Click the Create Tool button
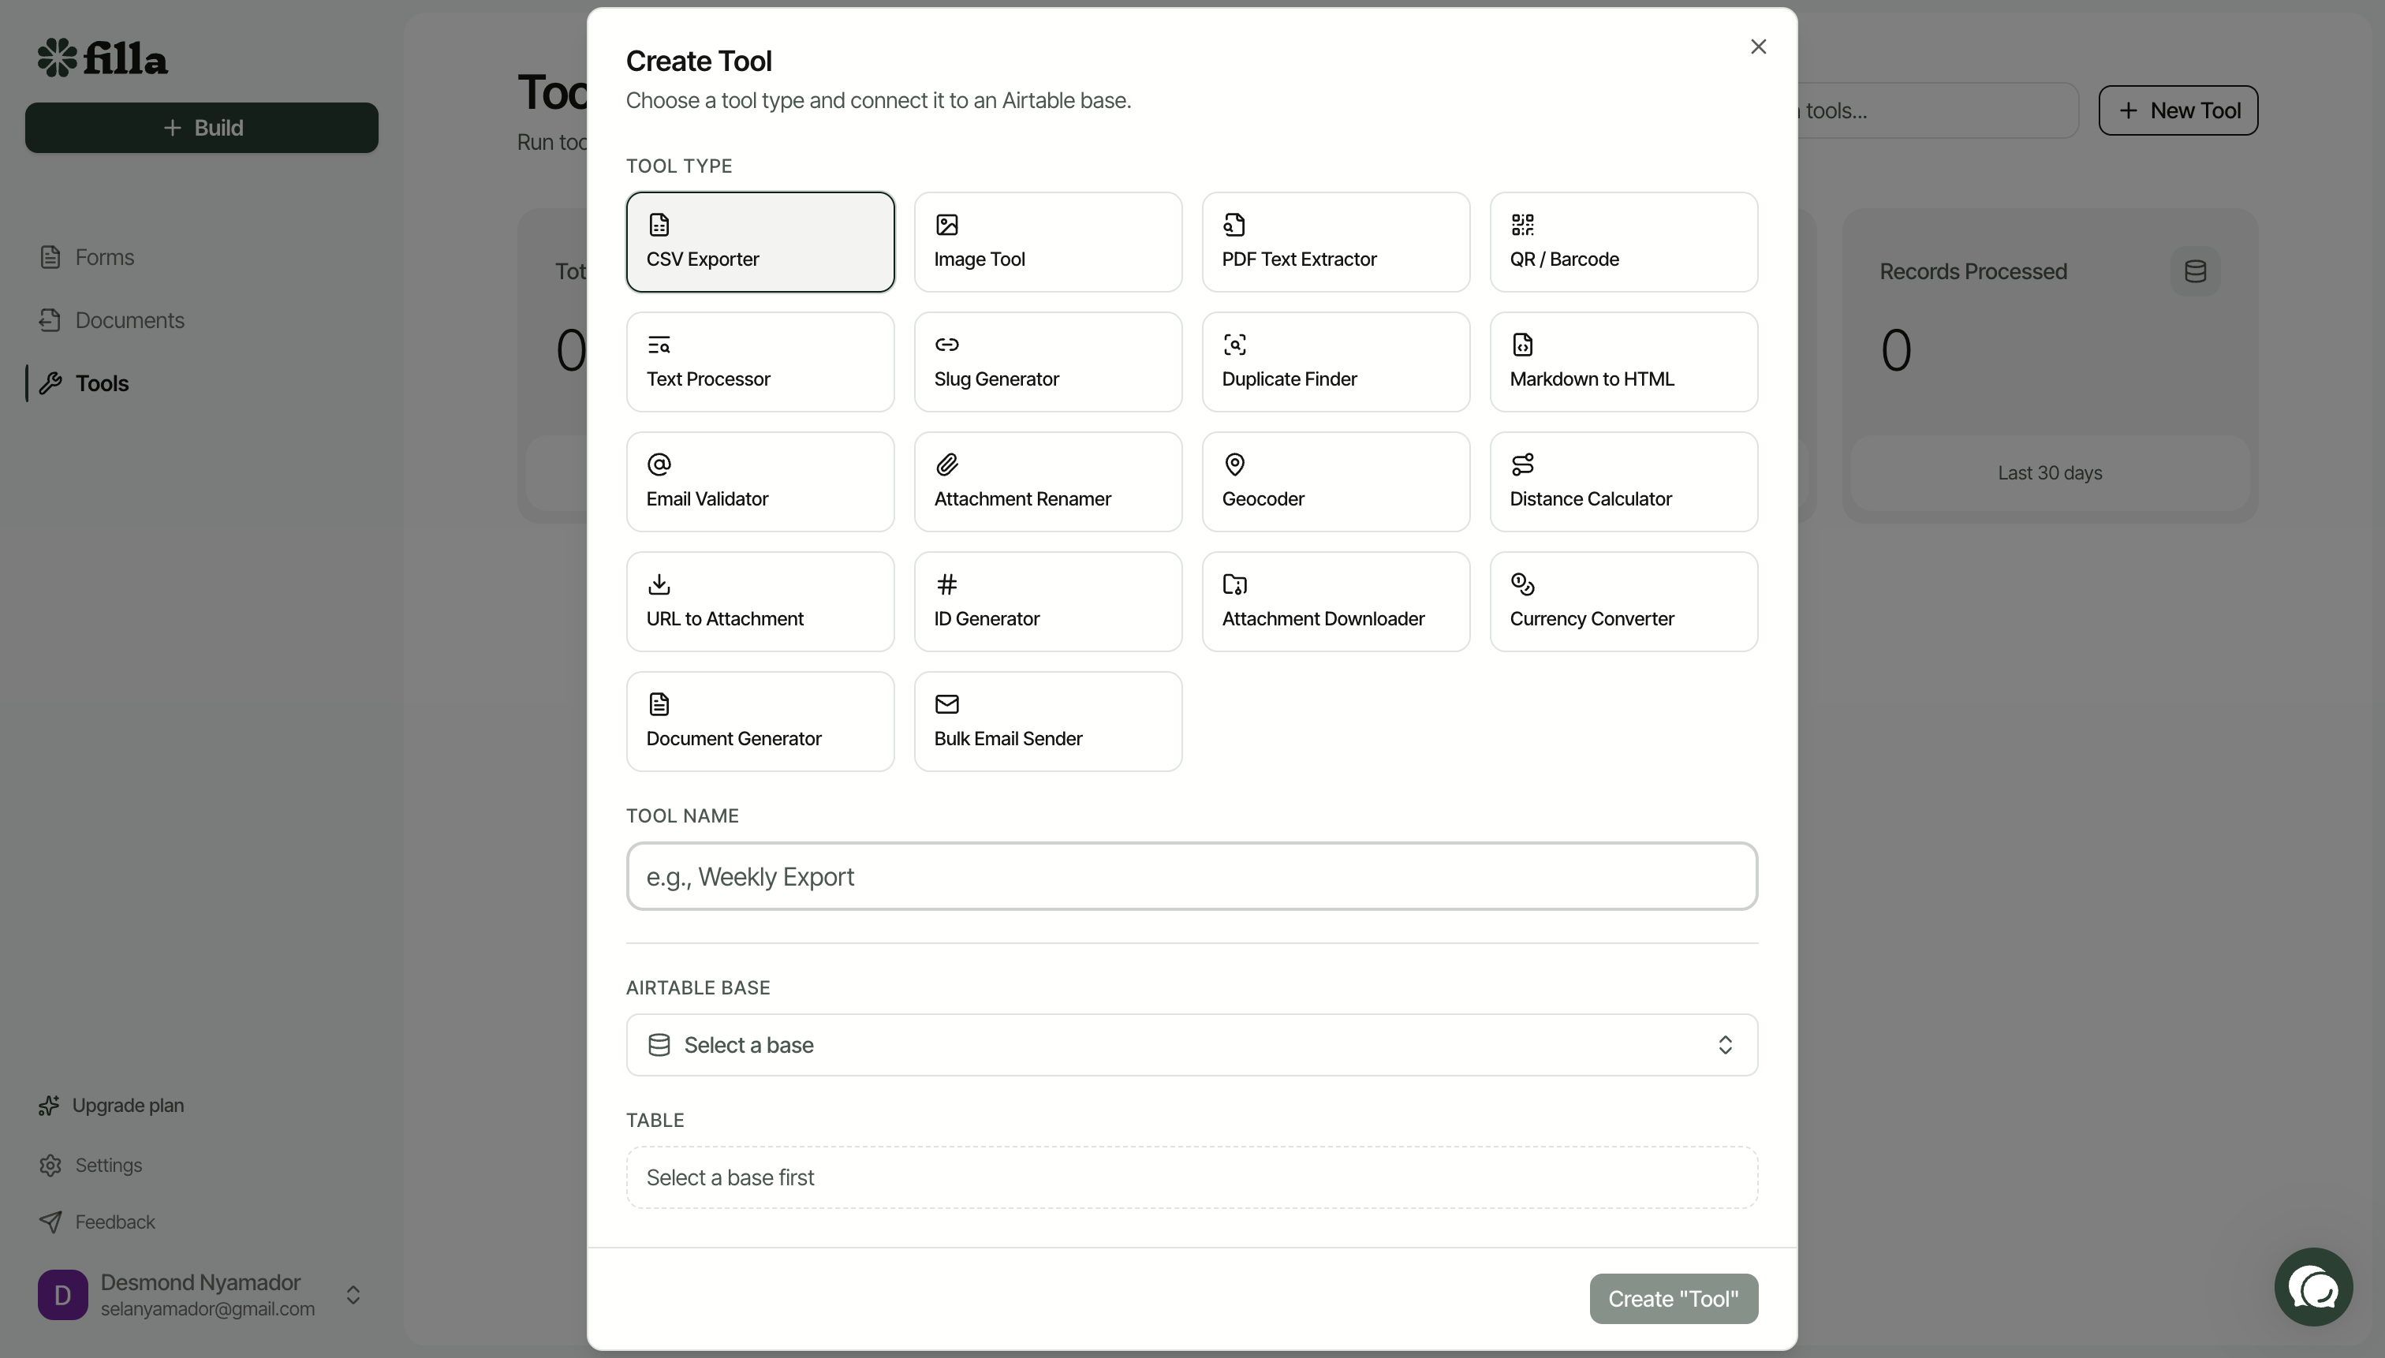Viewport: 2385px width, 1358px height. [1672, 1298]
